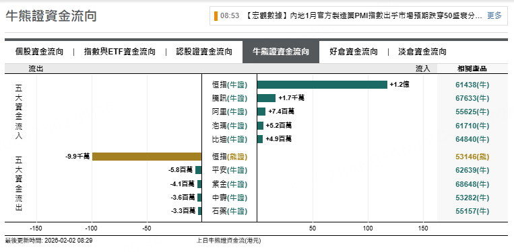Image resolution: width=514 pixels, height=252 pixels.
Task: Click the 騰訊(牛證) inflow bar
Action: pyautogui.click(x=266, y=98)
